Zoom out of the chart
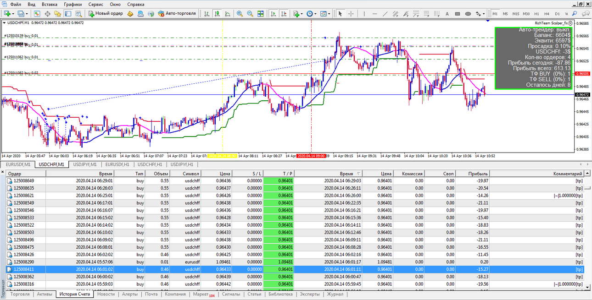592x300 pixels. [250, 14]
